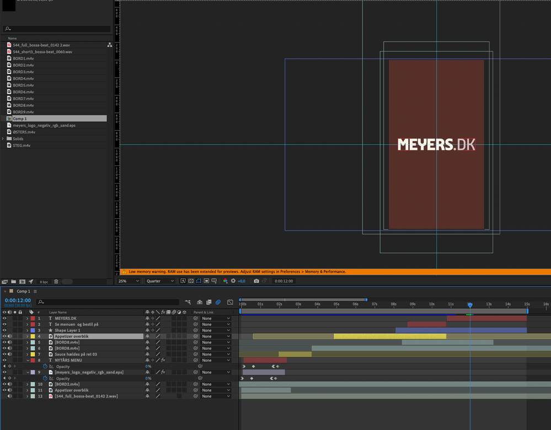This screenshot has height=430, width=551.
Task: Enable motion blur switch in the timeline header
Action: click(x=218, y=302)
